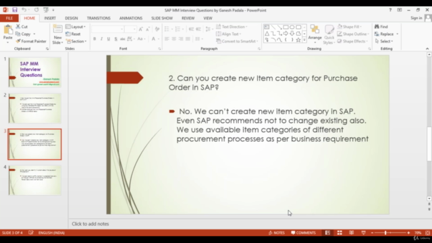
Task: Open the FILE tab
Action: tap(9, 18)
